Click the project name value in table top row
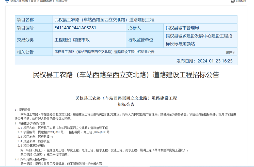 (x=104, y=20)
